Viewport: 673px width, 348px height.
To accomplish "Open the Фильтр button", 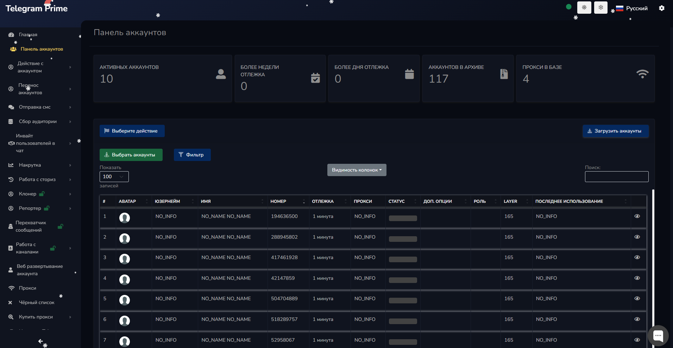I will coord(192,155).
